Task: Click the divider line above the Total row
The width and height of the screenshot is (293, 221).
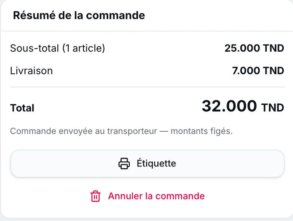Action: click(x=147, y=87)
